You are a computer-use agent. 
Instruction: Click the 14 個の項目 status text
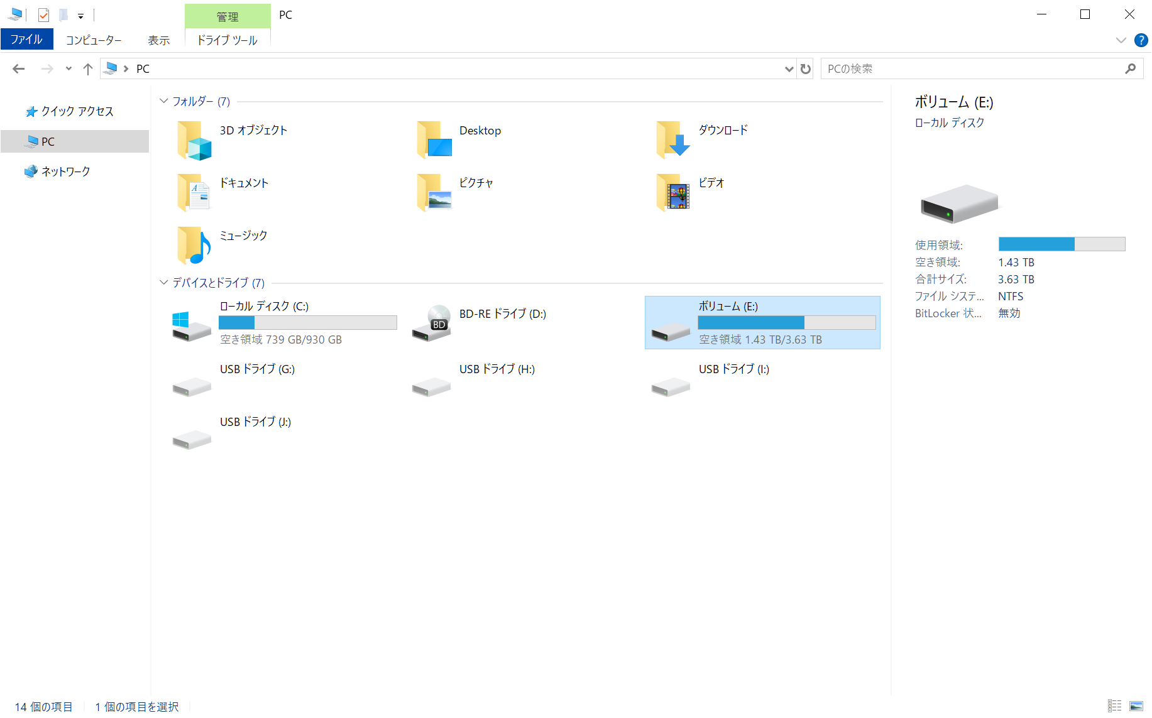click(x=44, y=707)
